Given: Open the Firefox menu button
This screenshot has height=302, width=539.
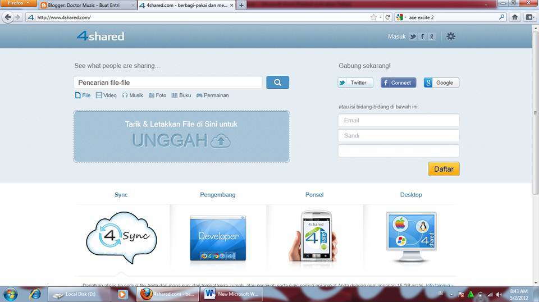Looking at the screenshot, I should pos(18,3).
